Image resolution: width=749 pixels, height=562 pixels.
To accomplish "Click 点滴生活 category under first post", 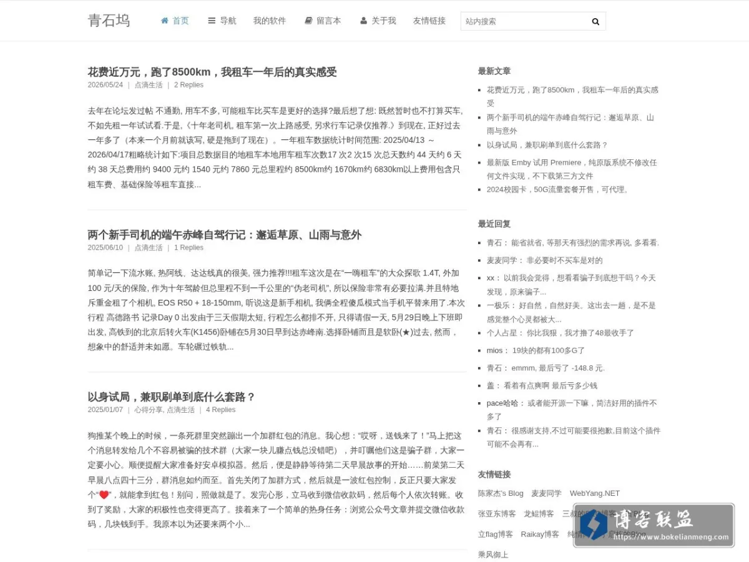I will click(149, 85).
